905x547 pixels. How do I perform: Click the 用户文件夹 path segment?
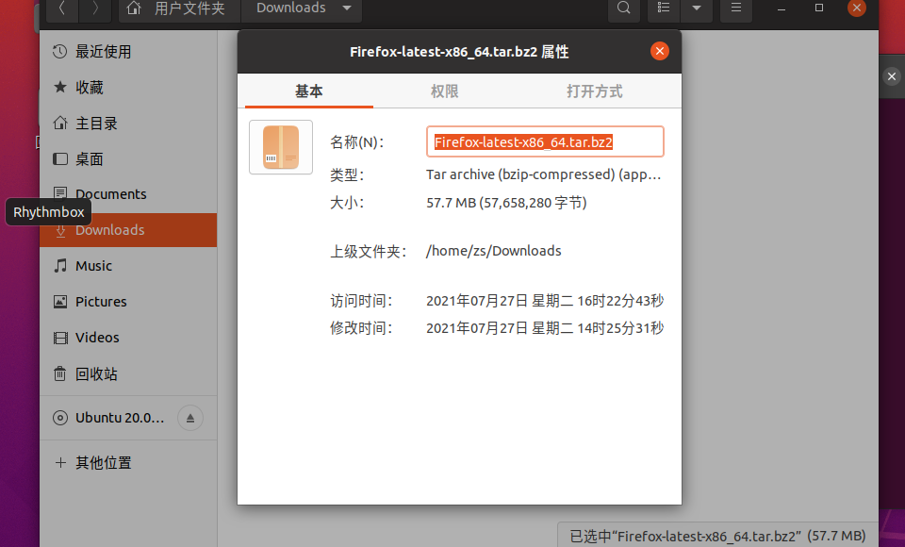(x=189, y=8)
